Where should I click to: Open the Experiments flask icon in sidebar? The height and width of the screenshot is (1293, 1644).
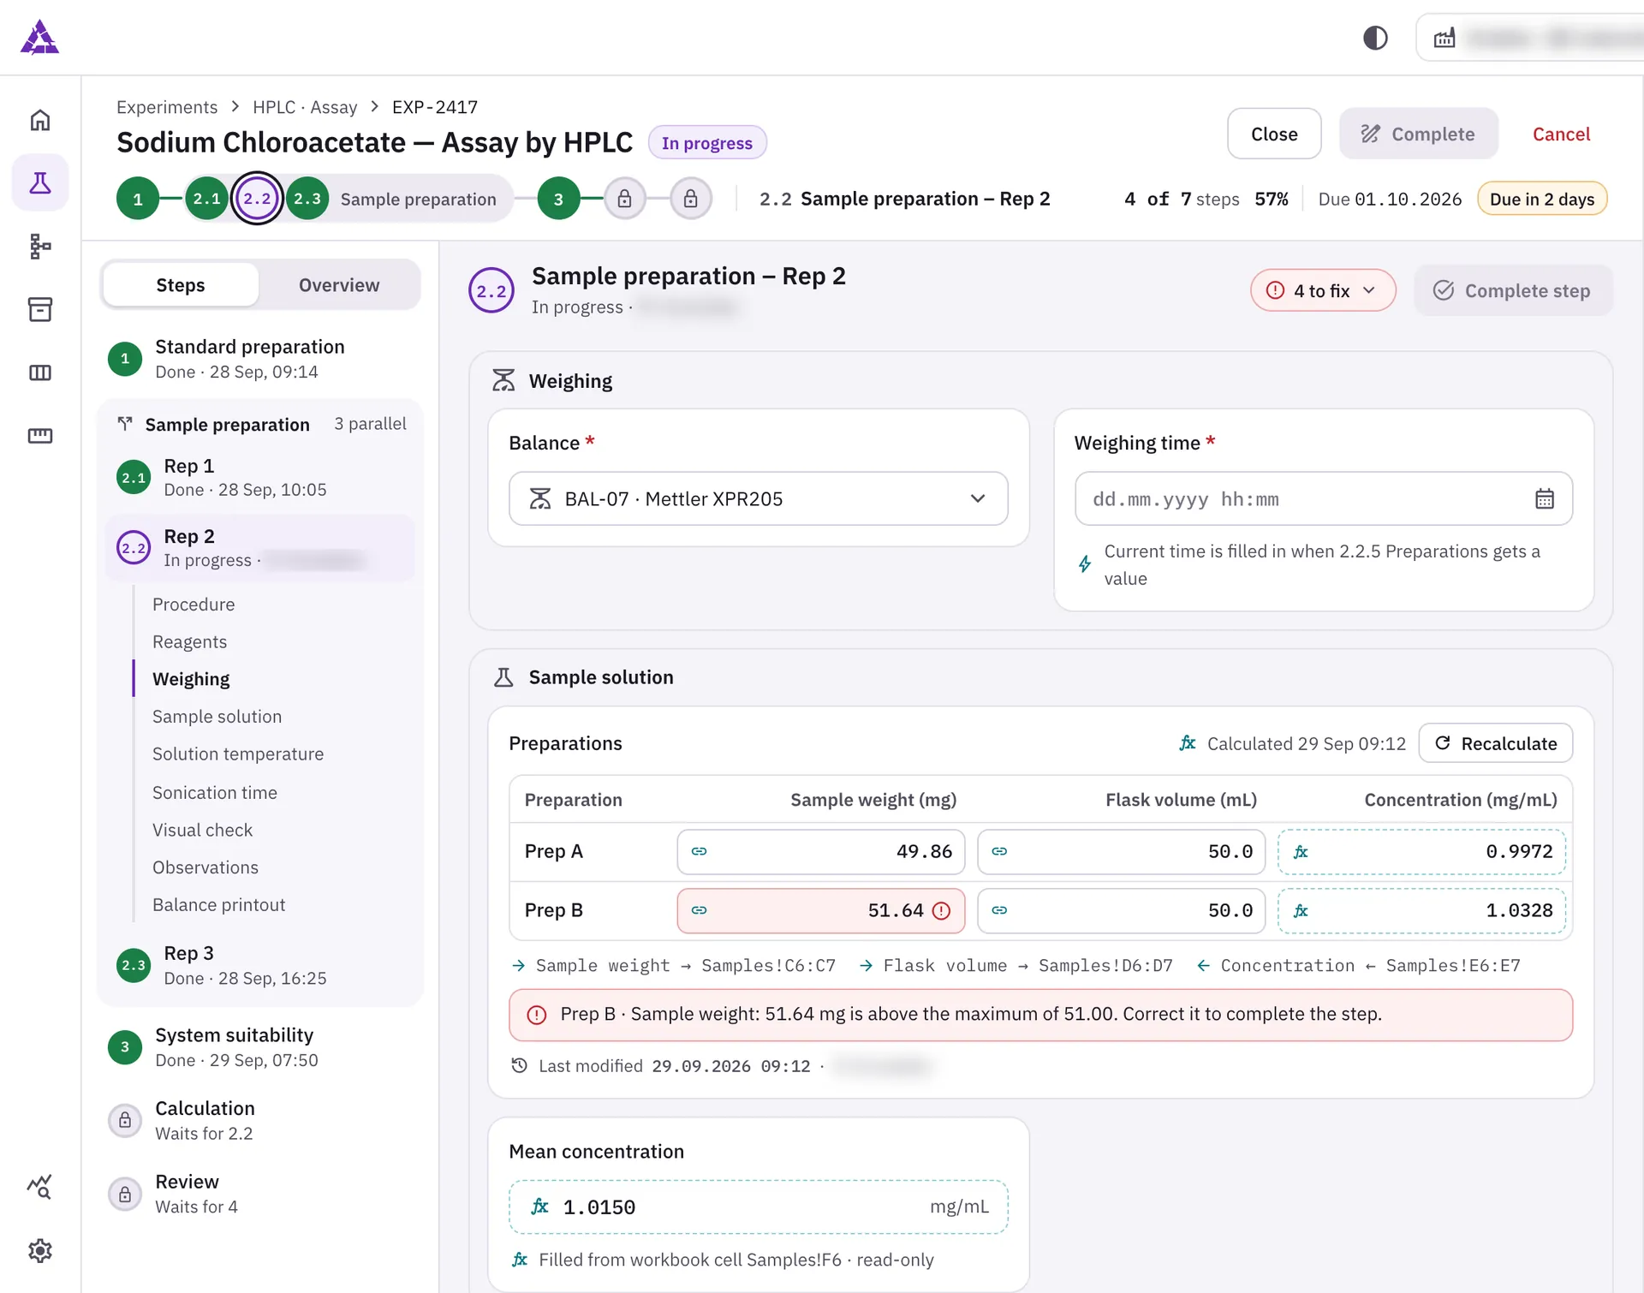pyautogui.click(x=40, y=182)
